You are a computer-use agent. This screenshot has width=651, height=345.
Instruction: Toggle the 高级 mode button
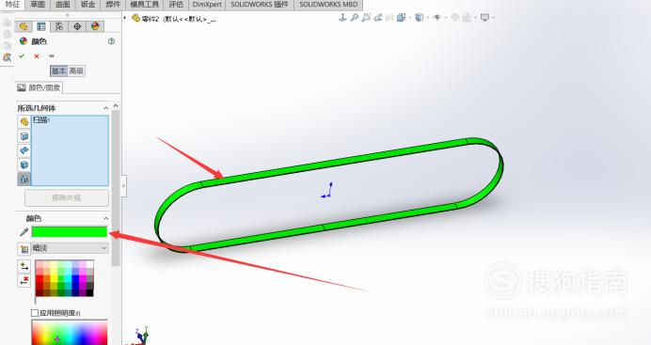pos(76,71)
